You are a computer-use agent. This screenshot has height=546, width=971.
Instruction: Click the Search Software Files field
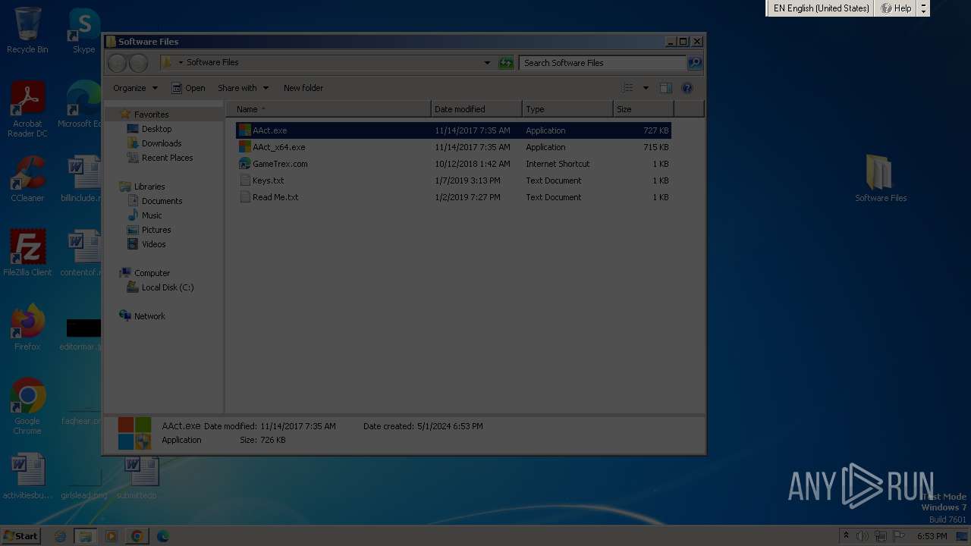603,63
